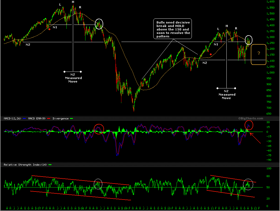Screen dimensions: 280x211
Task: Click the white circle on the 2008 price peak
Action: click(x=99, y=24)
